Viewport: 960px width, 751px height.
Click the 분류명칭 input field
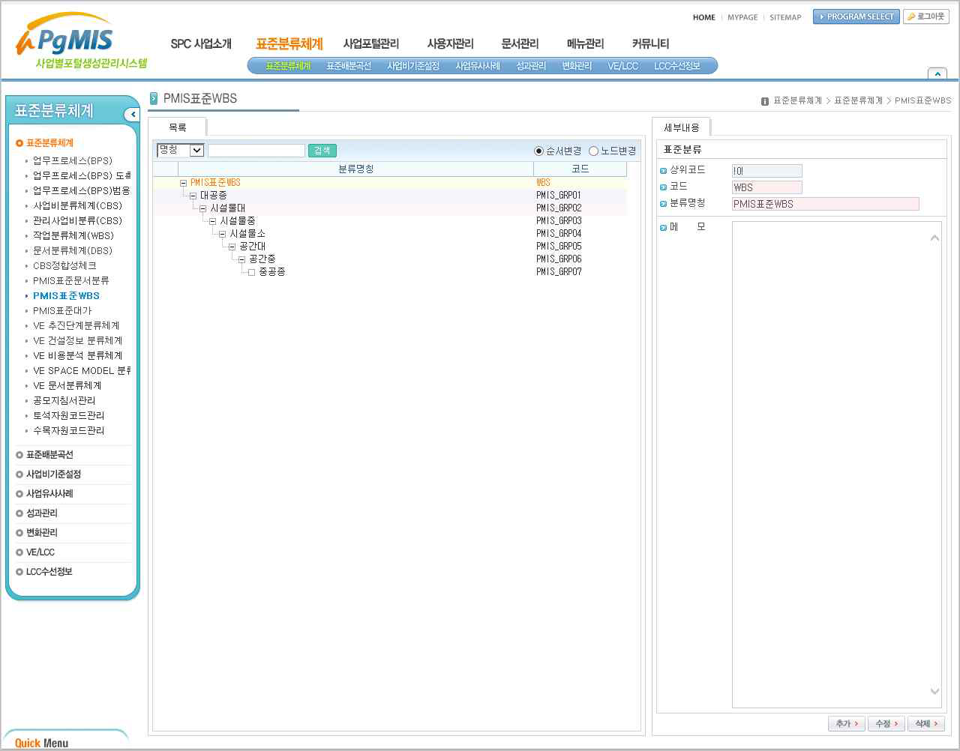click(826, 204)
